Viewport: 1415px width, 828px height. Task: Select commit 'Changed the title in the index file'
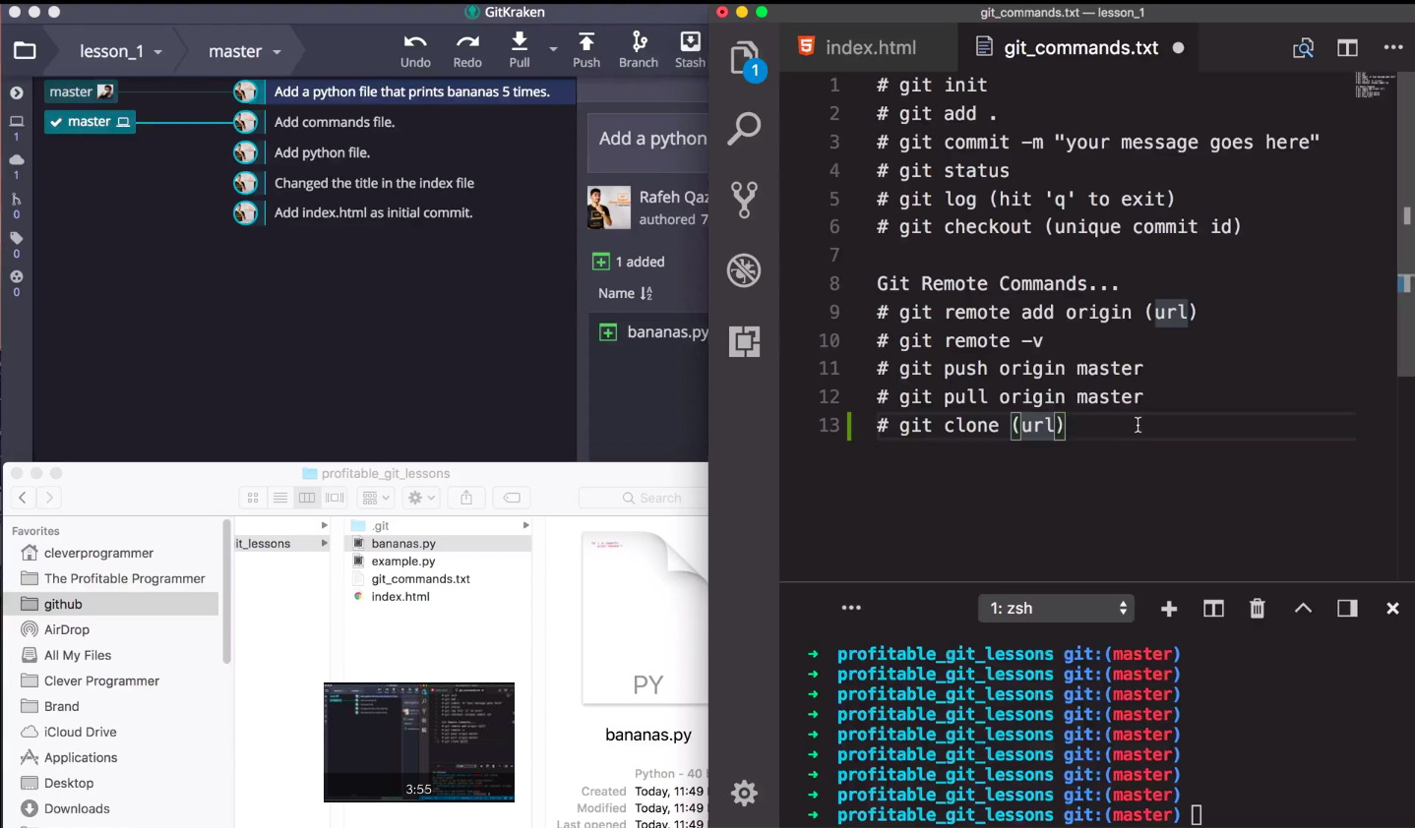(374, 183)
